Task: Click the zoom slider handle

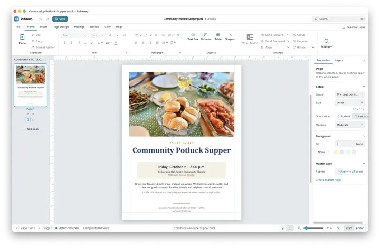Action: click(306, 228)
